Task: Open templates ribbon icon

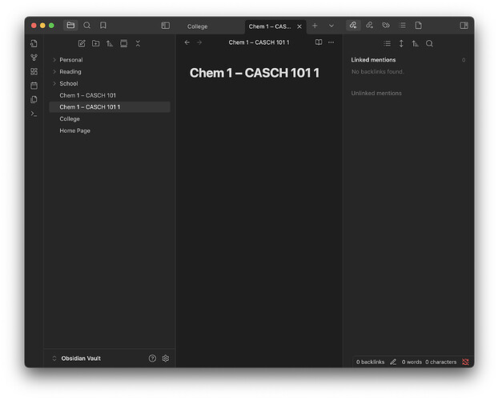Action: pyautogui.click(x=34, y=99)
